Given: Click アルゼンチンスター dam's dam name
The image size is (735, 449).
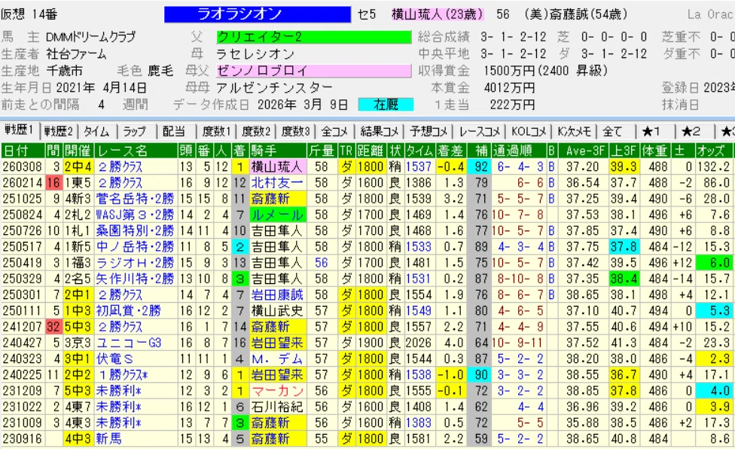Looking at the screenshot, I should tap(275, 87).
